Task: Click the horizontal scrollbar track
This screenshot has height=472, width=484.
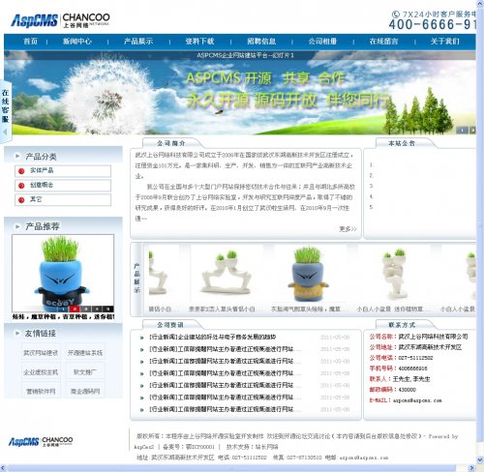Action: (x=237, y=468)
